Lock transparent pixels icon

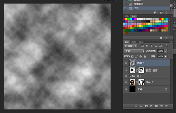pyautogui.click(x=133, y=56)
